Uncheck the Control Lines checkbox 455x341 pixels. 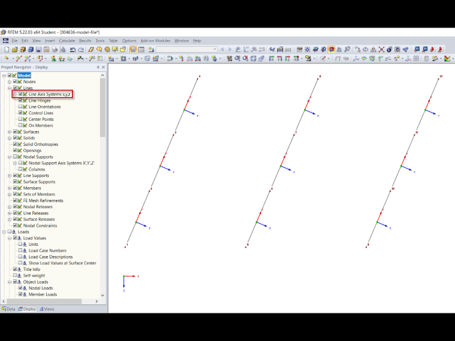(20, 113)
